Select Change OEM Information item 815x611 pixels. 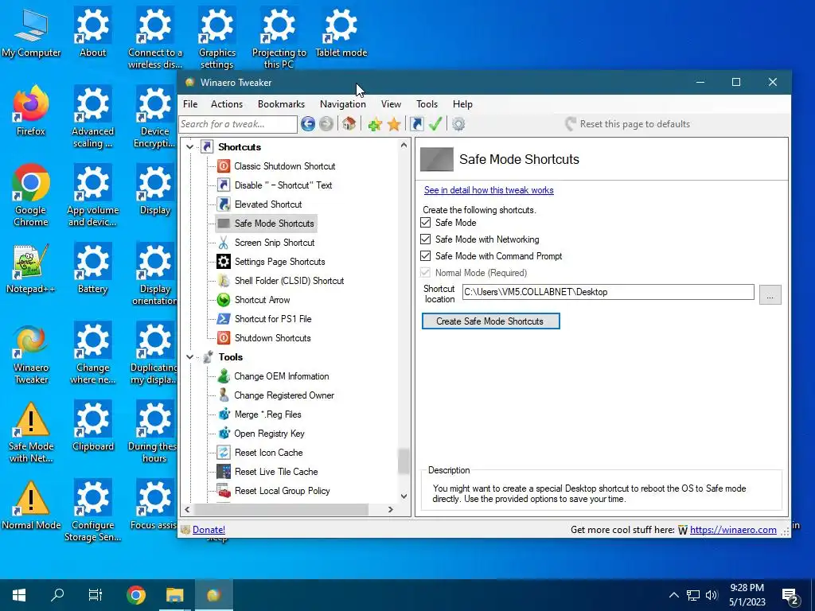tap(281, 376)
